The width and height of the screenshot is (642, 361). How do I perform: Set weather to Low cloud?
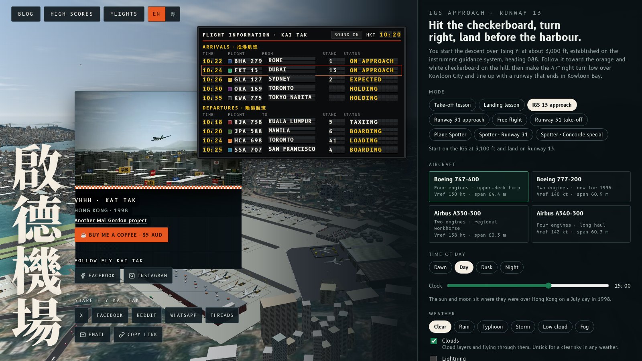[555, 327]
